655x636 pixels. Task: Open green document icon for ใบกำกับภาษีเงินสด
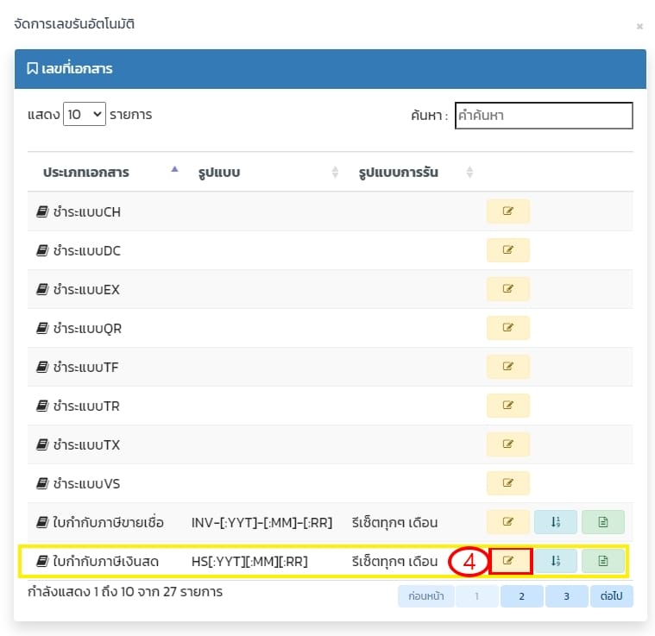(602, 561)
